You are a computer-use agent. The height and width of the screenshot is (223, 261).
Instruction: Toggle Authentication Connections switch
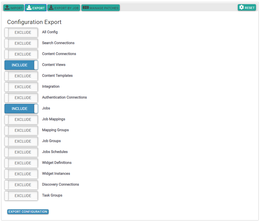tap(21, 98)
